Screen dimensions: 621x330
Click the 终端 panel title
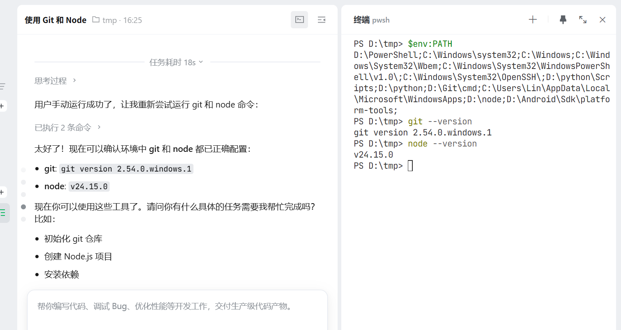[361, 20]
